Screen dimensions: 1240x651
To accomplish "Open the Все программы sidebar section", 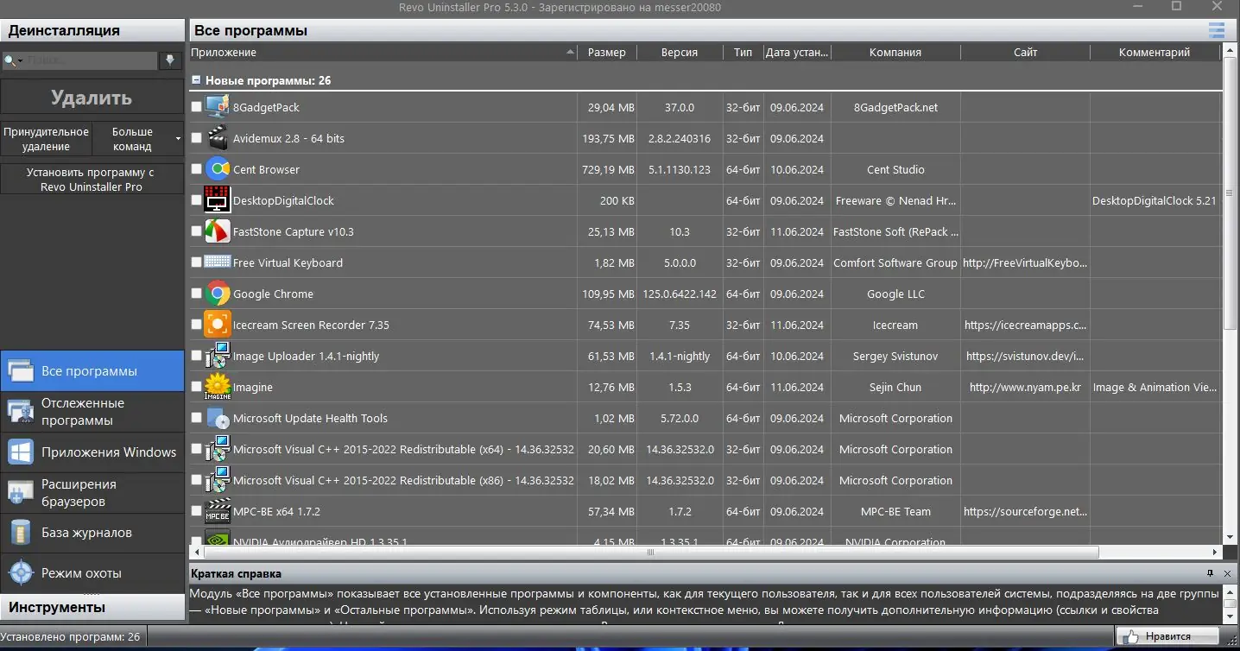I will coord(92,371).
